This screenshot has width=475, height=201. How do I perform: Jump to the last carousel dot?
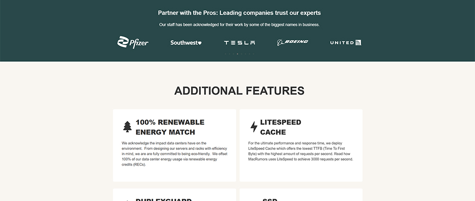(254, 54)
